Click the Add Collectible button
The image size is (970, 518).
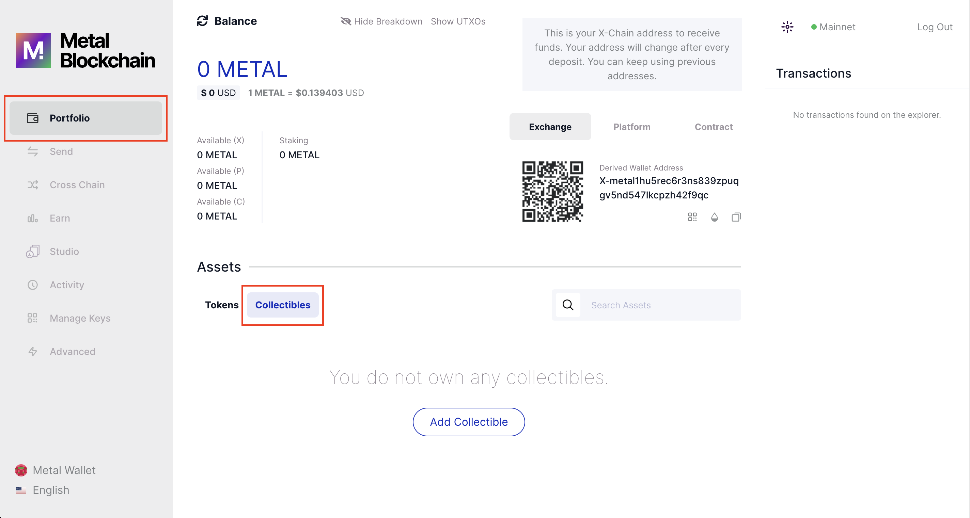469,422
